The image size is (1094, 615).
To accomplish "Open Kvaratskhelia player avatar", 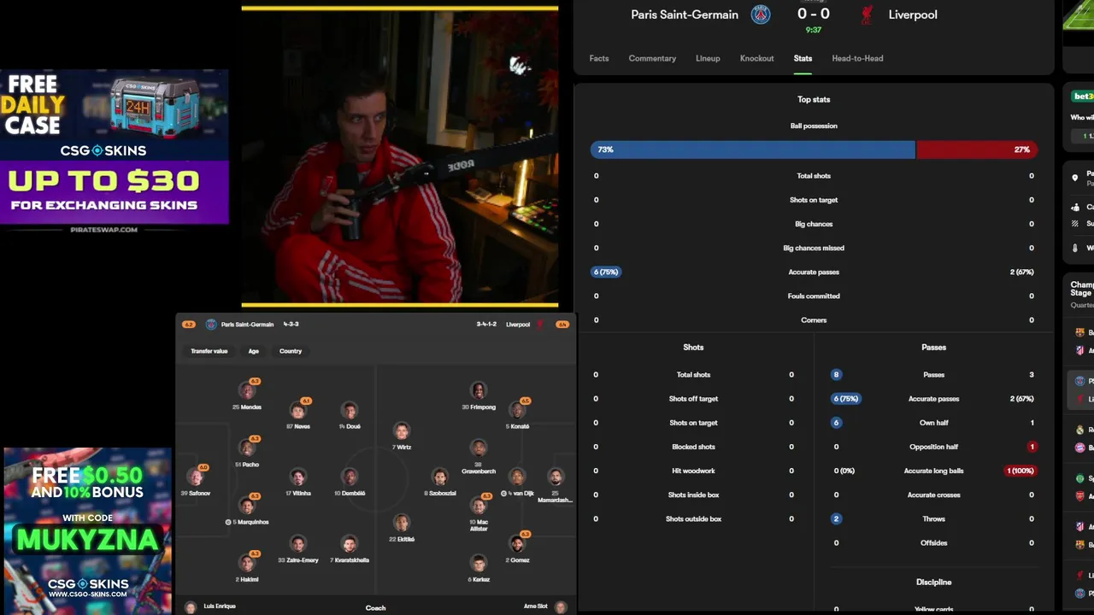I will coord(349,544).
